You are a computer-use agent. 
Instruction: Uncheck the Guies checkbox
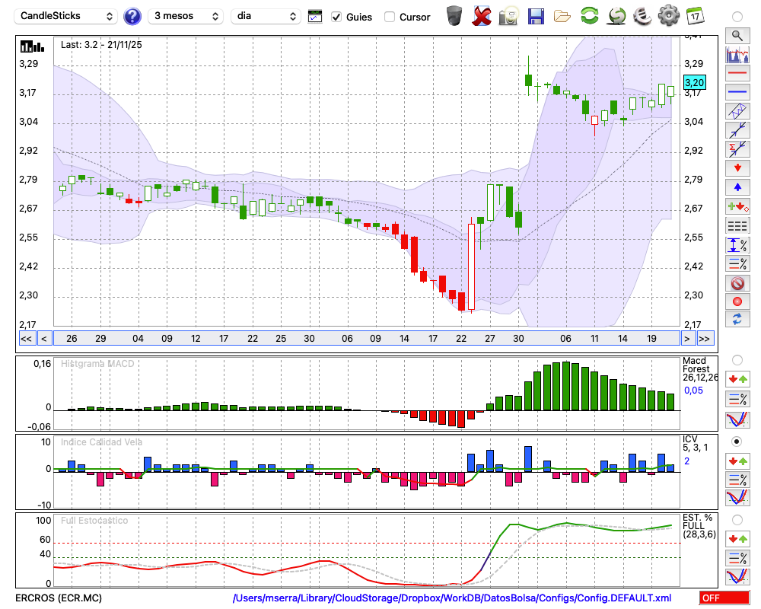336,17
